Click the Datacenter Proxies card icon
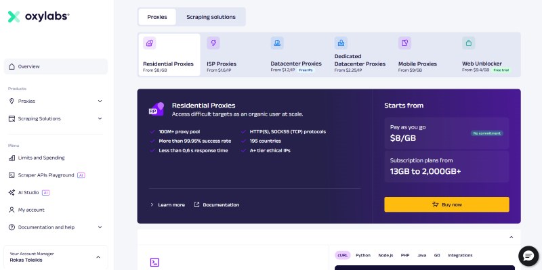Screen dimensions: 542x270 click(x=277, y=43)
